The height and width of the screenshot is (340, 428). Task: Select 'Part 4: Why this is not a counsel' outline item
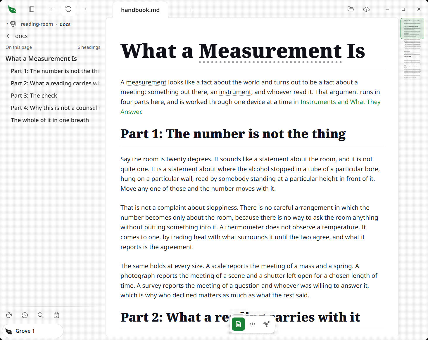tap(55, 108)
